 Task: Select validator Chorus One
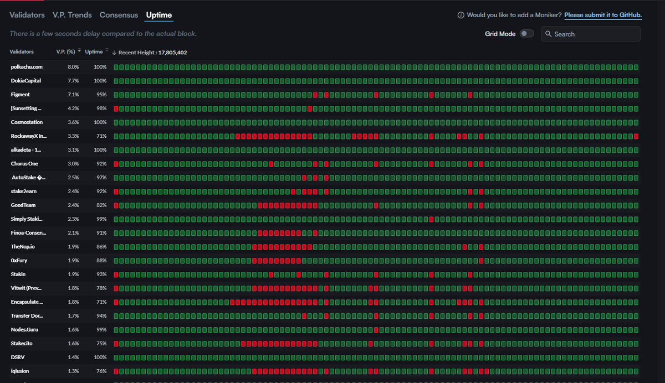(24, 164)
